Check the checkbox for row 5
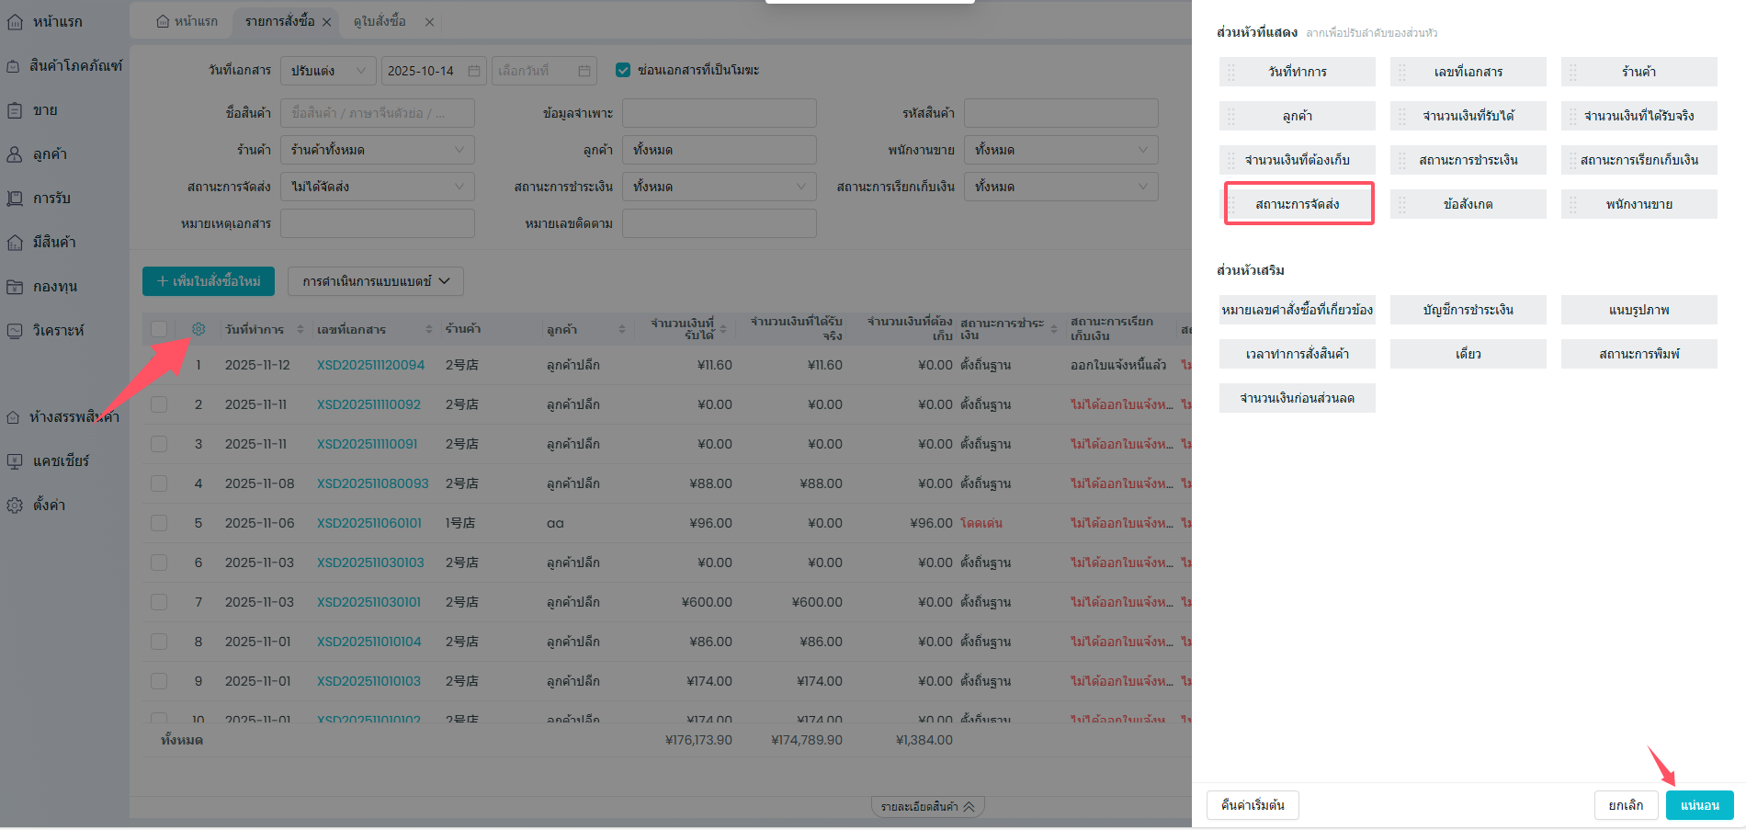The height and width of the screenshot is (830, 1746). [x=159, y=523]
